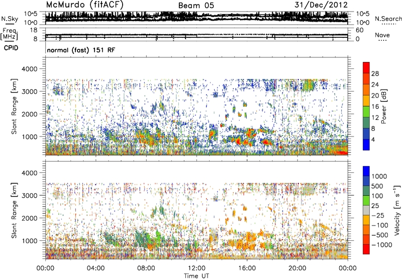Click the gray band of the velocity colorbar
Viewport: 402px width, 279px height.
pos(366,210)
